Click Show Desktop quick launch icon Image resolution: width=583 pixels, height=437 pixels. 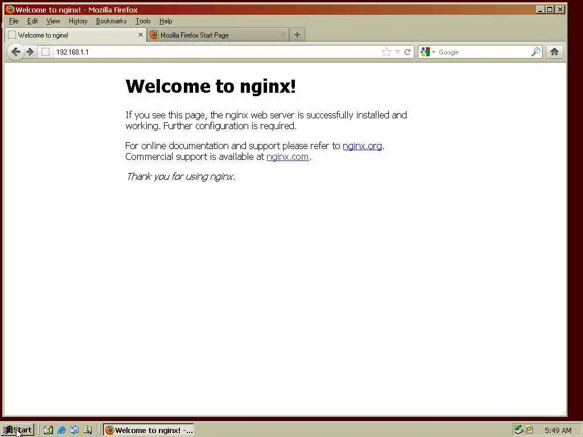(x=48, y=430)
